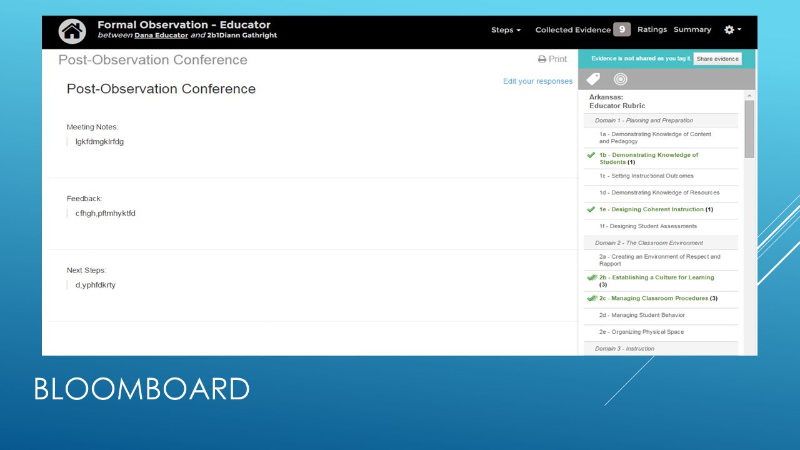Click Meeting Notes text lgkfdmgklrfdg
The width and height of the screenshot is (800, 450).
click(99, 142)
